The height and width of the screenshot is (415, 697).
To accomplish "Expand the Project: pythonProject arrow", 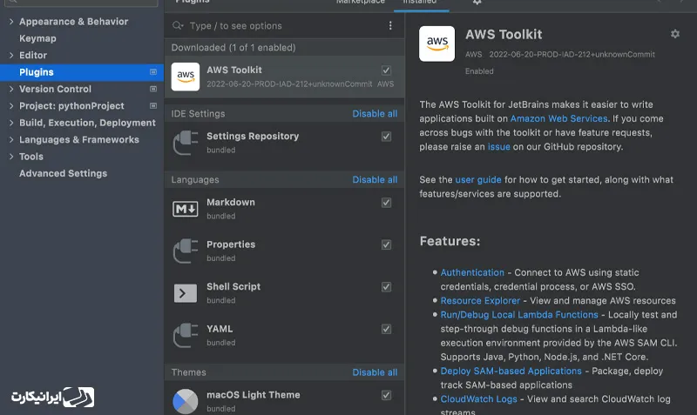I will pos(11,105).
